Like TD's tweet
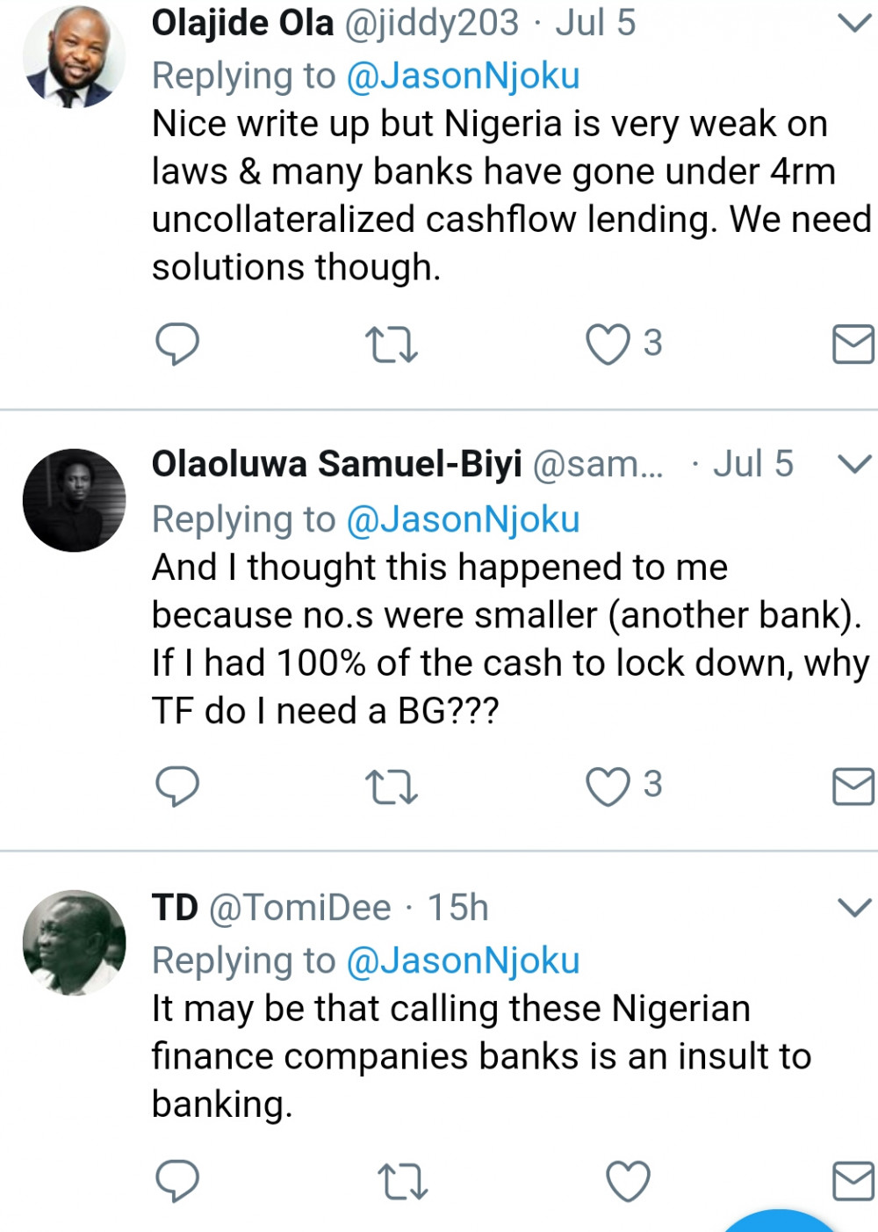 click(629, 1180)
